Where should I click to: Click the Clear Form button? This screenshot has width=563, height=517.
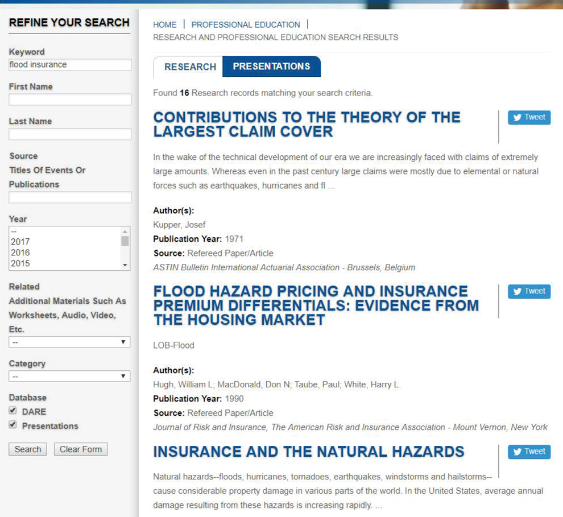(x=80, y=449)
